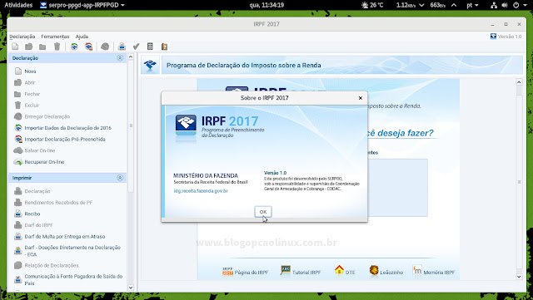The height and width of the screenshot is (300, 533).
Task: Click the Receita Federal logo in the header
Action: (150, 65)
